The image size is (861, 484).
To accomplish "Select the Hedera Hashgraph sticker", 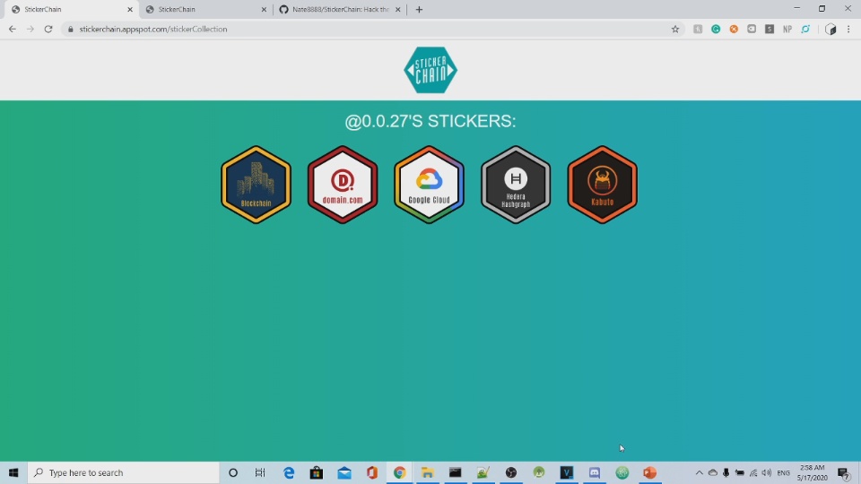I will point(516,185).
